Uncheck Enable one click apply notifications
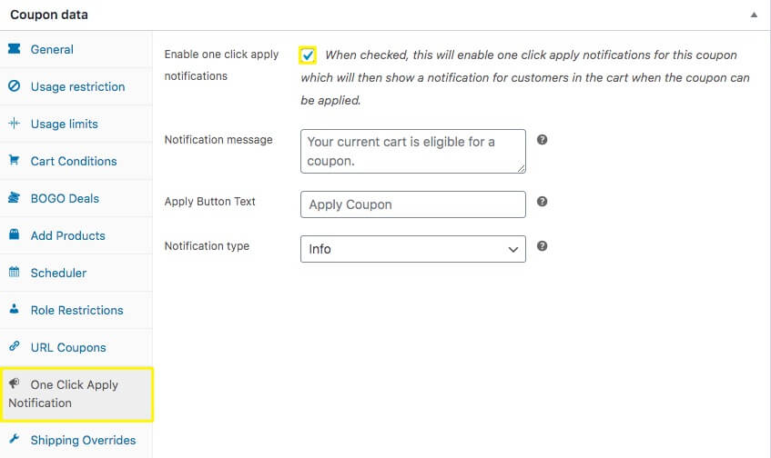Image resolution: width=771 pixels, height=458 pixels. pyautogui.click(x=308, y=55)
